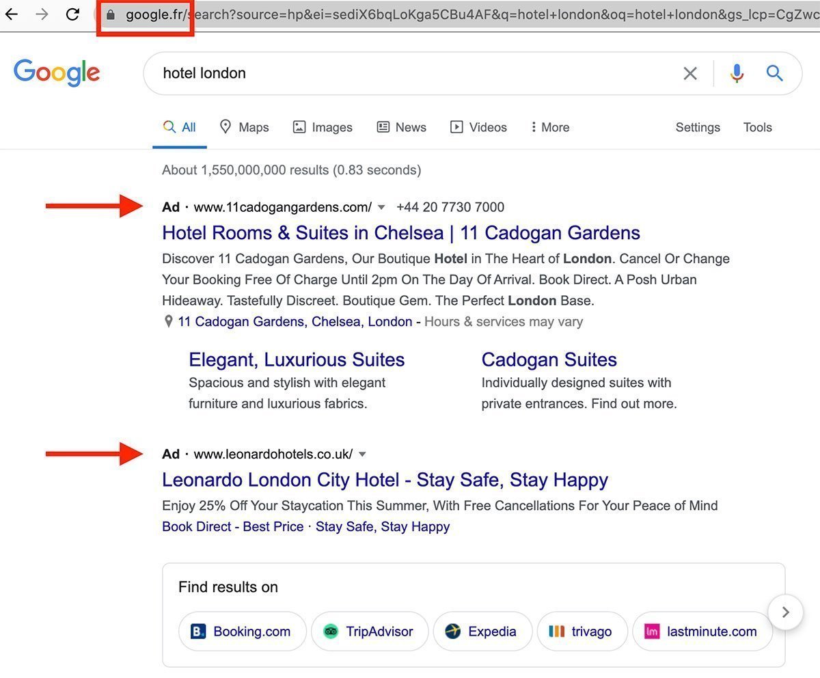This screenshot has width=820, height=678.
Task: Click the trivago results chip
Action: [x=582, y=632]
